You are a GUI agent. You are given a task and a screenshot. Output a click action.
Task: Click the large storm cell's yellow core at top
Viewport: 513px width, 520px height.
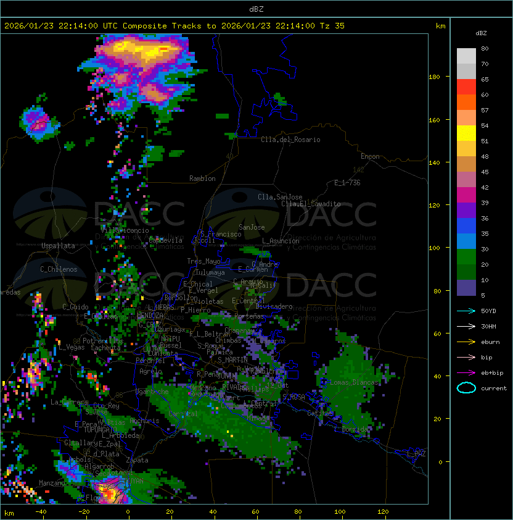coord(146,51)
